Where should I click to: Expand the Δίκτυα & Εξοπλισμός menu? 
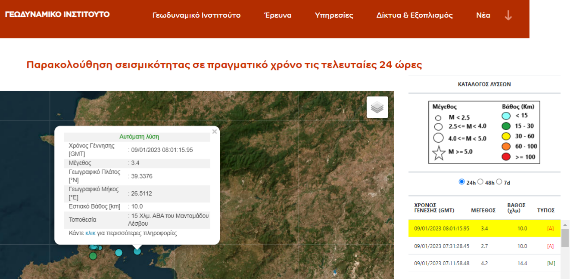(415, 15)
